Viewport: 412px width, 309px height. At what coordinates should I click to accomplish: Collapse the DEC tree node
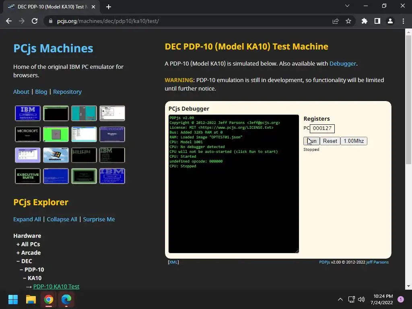[24, 261]
